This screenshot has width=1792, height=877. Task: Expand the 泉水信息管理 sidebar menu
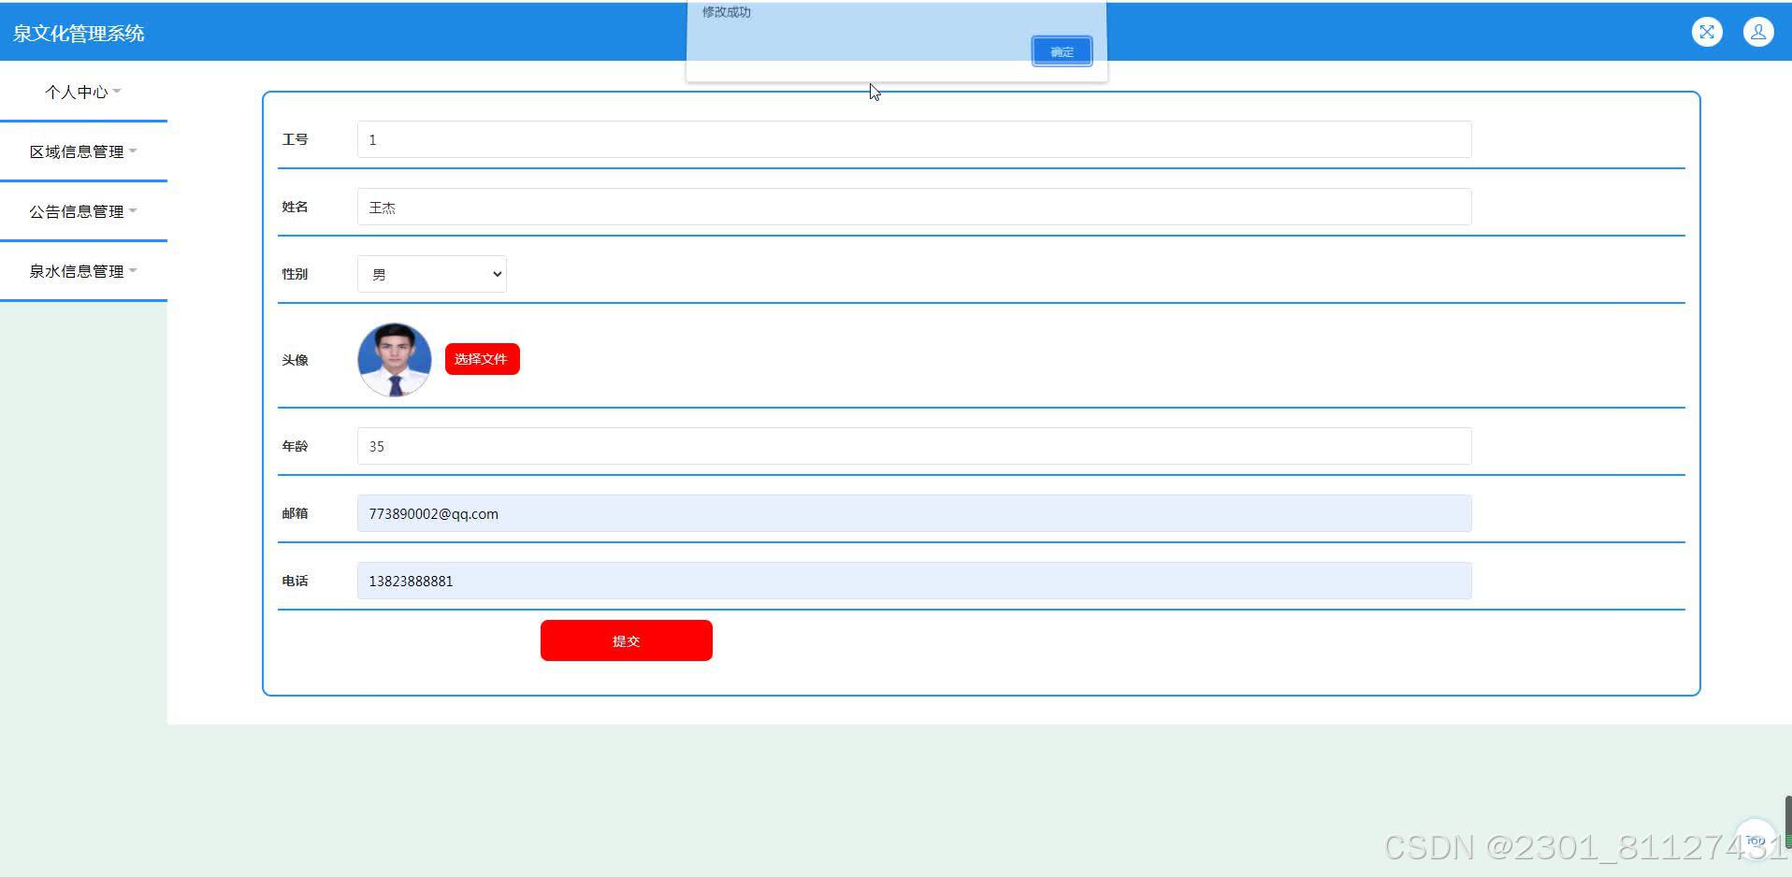click(83, 271)
